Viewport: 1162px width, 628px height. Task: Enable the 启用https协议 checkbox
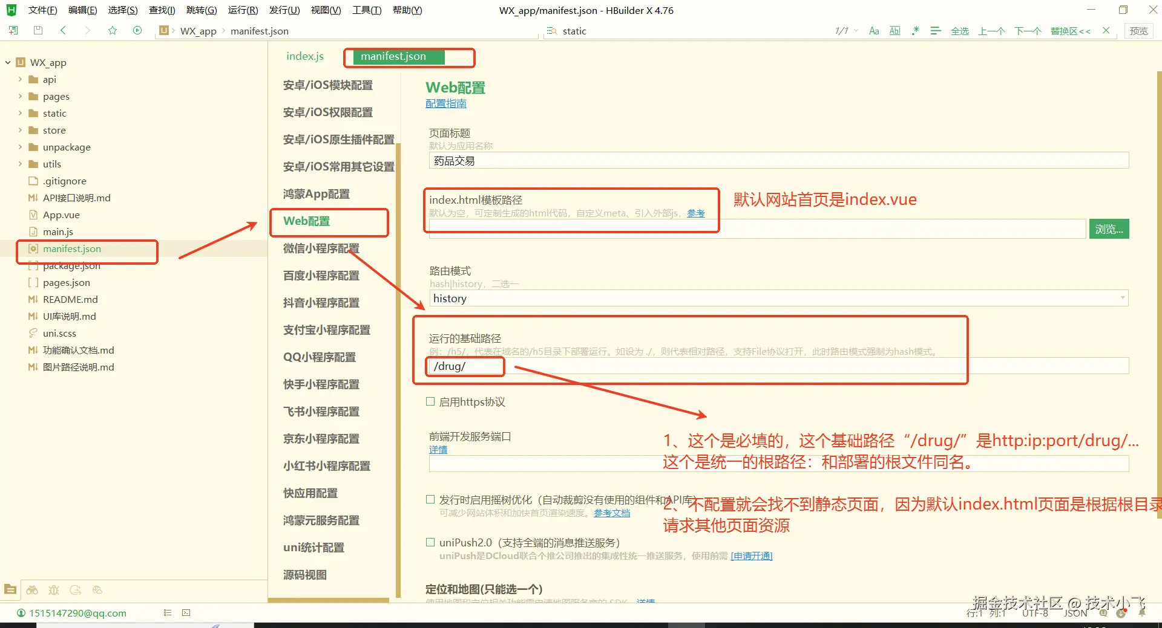click(430, 401)
